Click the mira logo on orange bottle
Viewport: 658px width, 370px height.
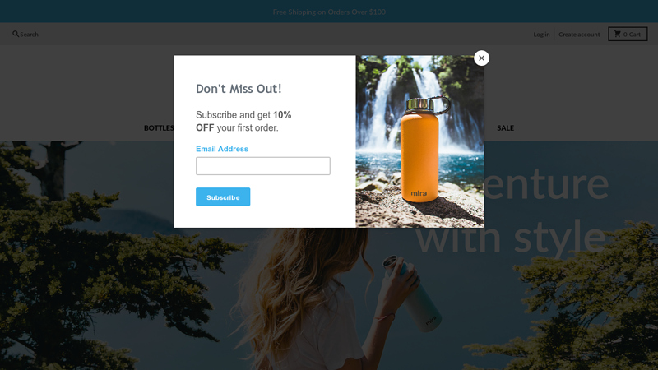tap(419, 193)
